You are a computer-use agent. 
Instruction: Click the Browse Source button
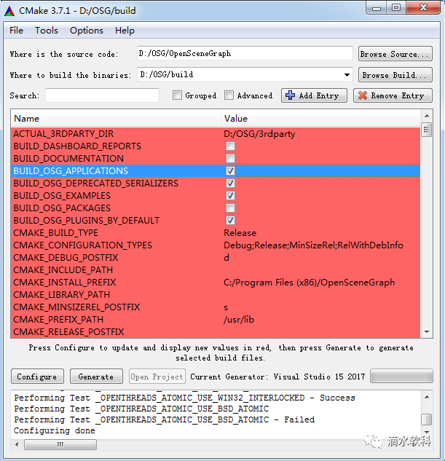pyautogui.click(x=395, y=54)
